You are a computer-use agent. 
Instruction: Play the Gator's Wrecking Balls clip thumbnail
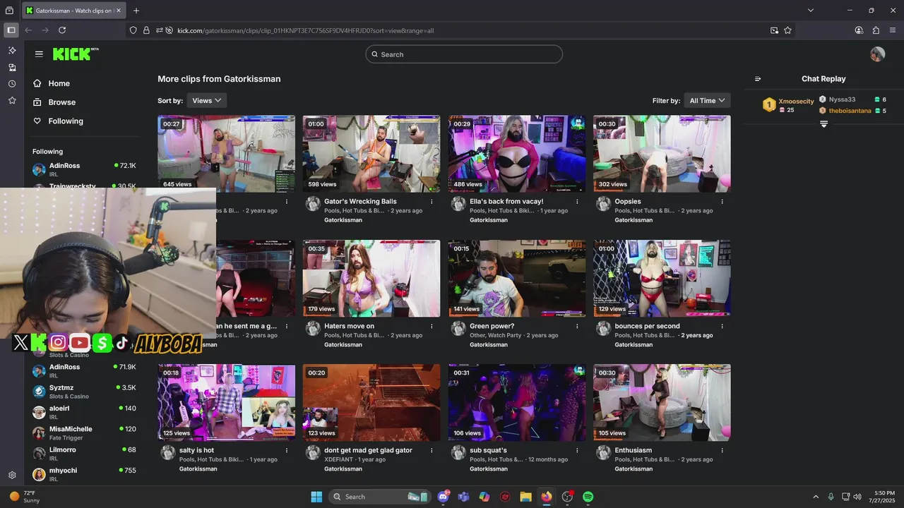click(x=371, y=154)
